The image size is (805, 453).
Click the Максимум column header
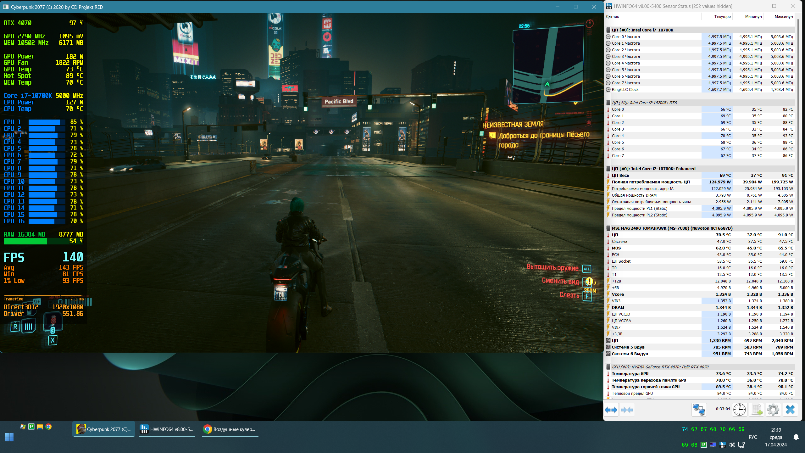784,17
